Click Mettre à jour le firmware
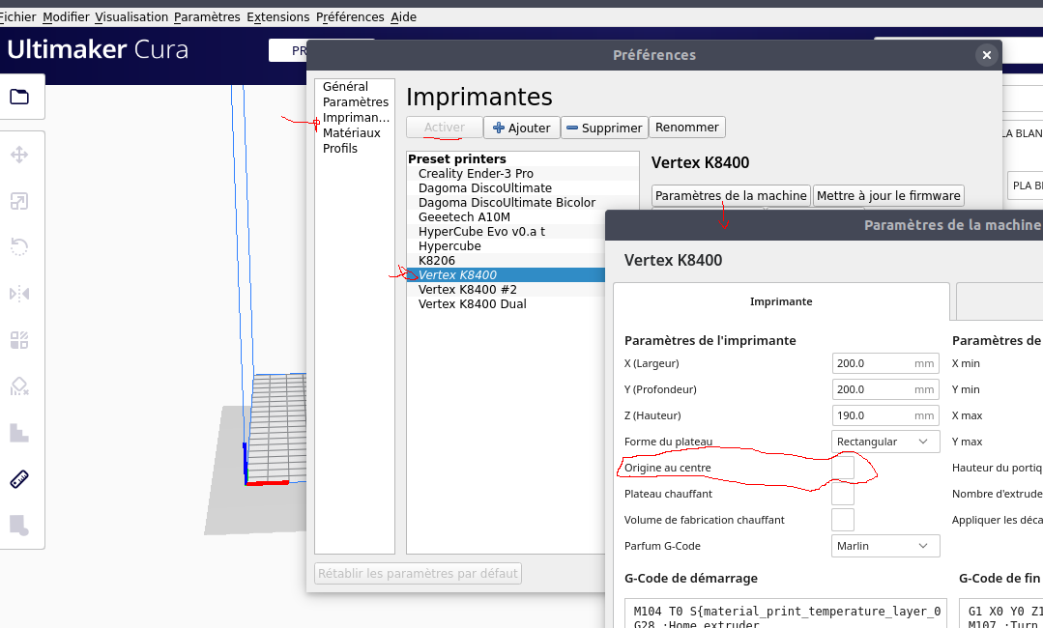This screenshot has width=1043, height=628. tap(888, 195)
